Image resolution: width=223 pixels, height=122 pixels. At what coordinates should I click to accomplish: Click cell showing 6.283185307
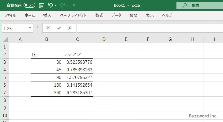[77, 93]
